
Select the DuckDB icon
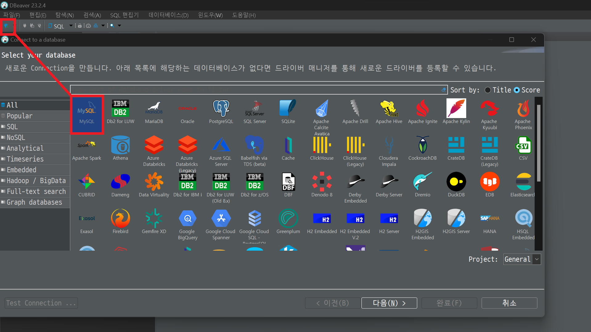point(456,185)
